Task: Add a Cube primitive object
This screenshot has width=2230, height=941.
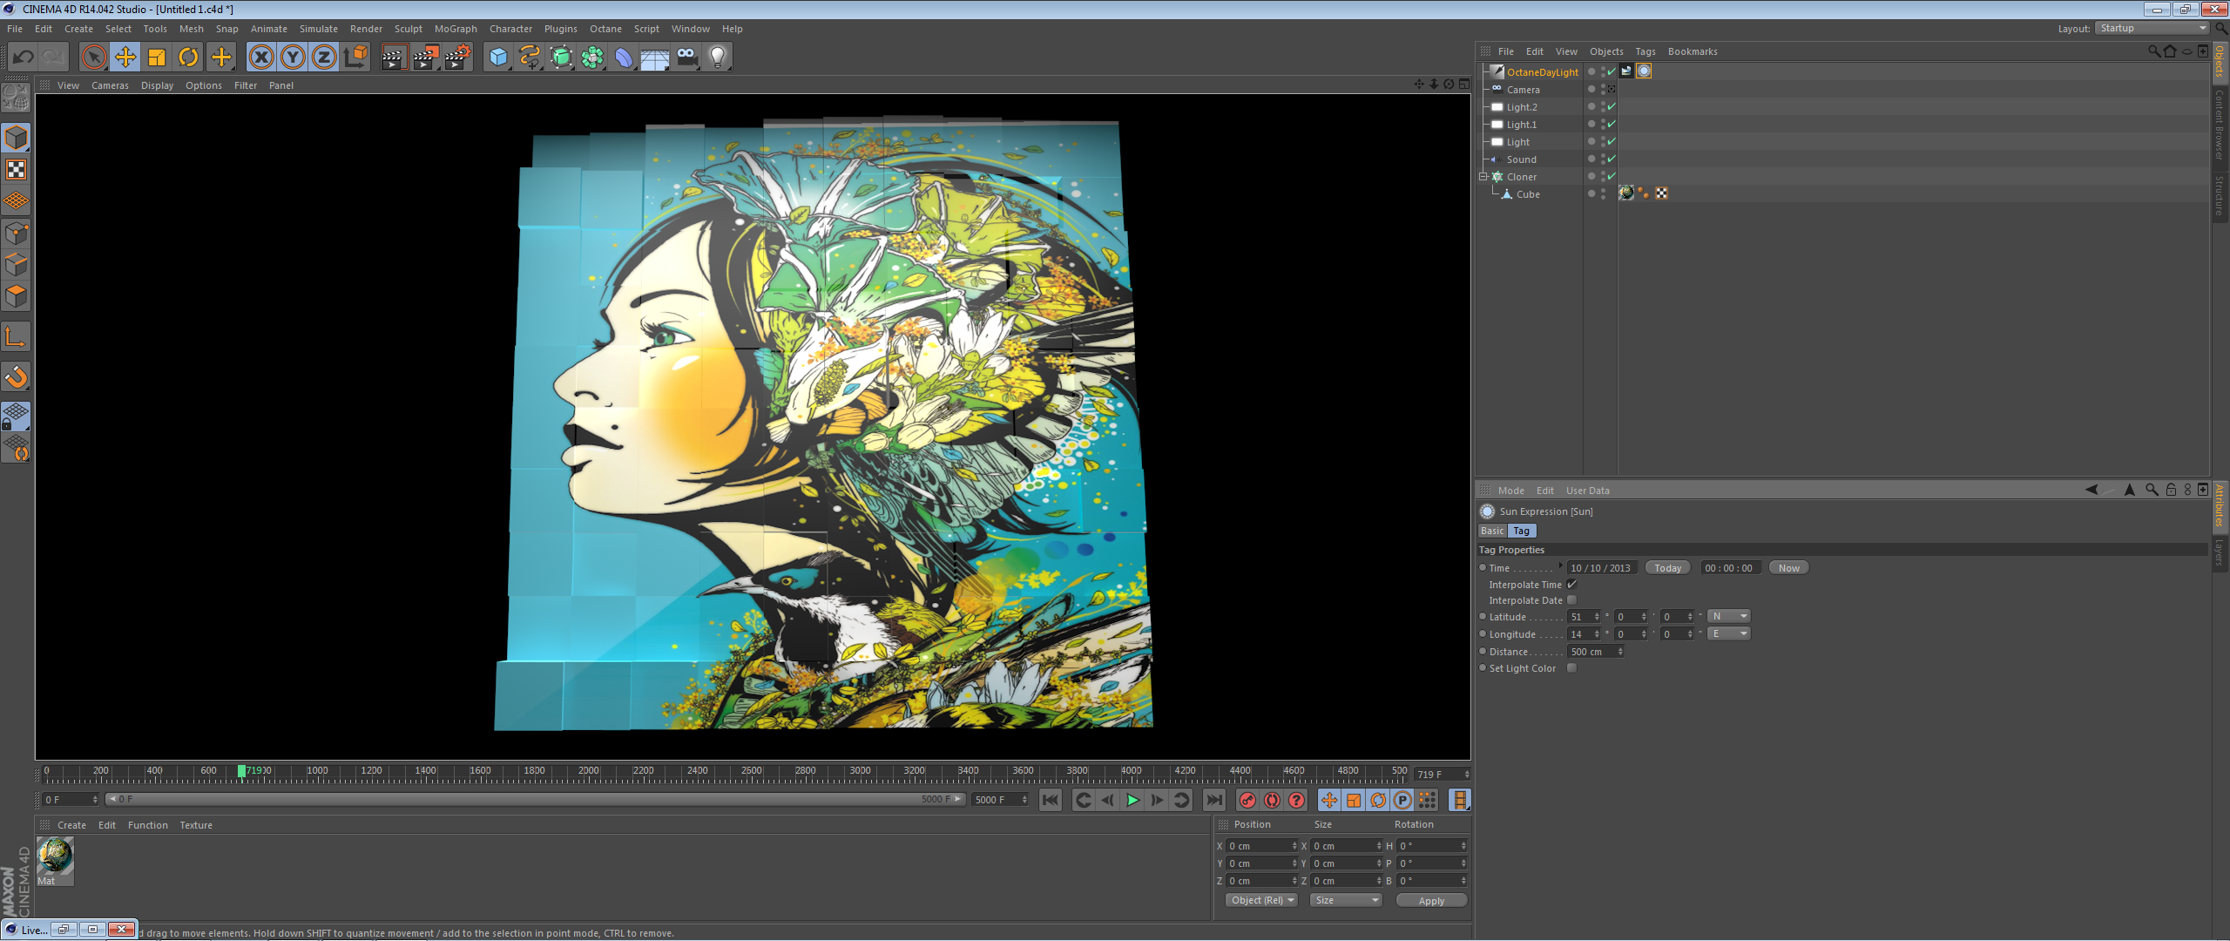Action: 497,58
